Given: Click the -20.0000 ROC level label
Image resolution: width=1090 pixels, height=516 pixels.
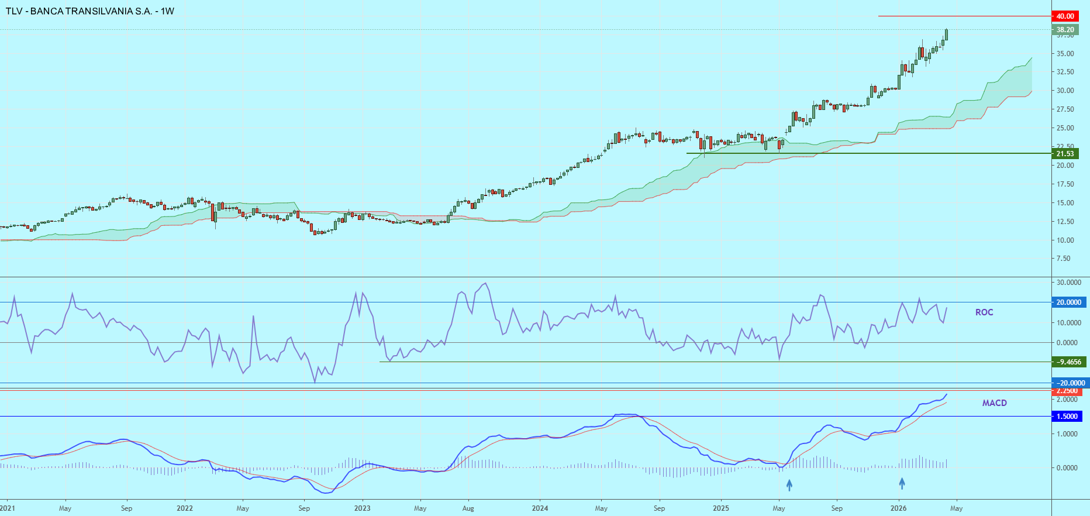Looking at the screenshot, I should point(1070,383).
